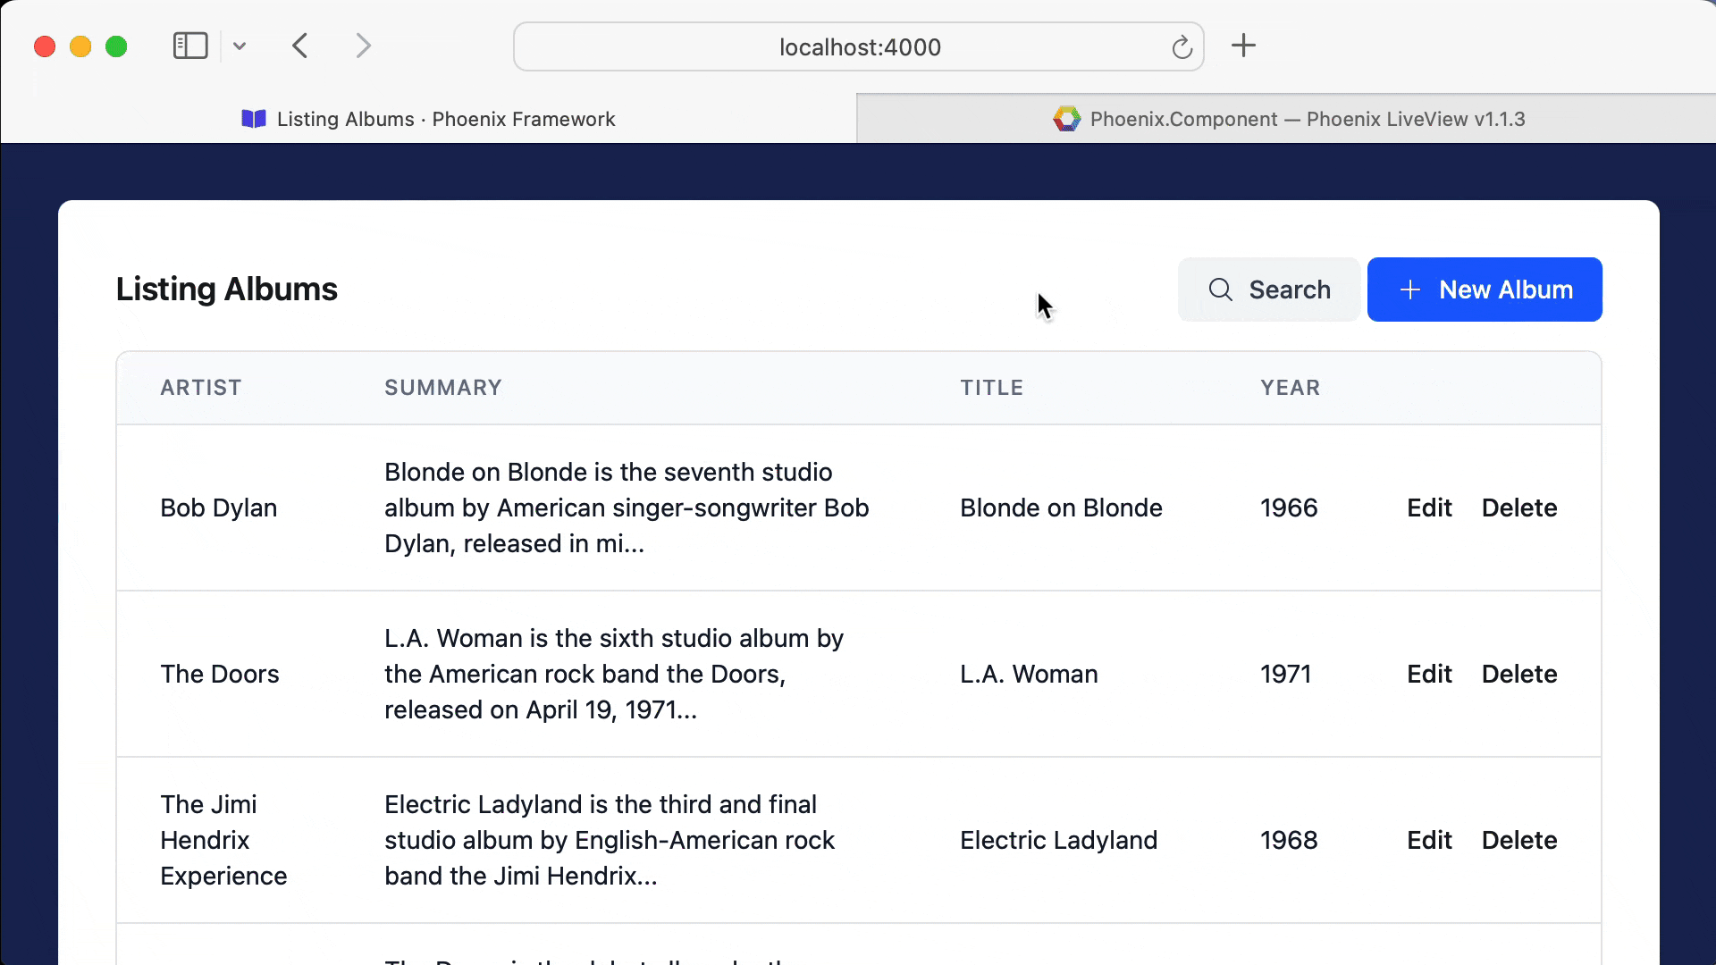The width and height of the screenshot is (1716, 965).
Task: Click the Electric Ladyland title cell
Action: click(1058, 840)
